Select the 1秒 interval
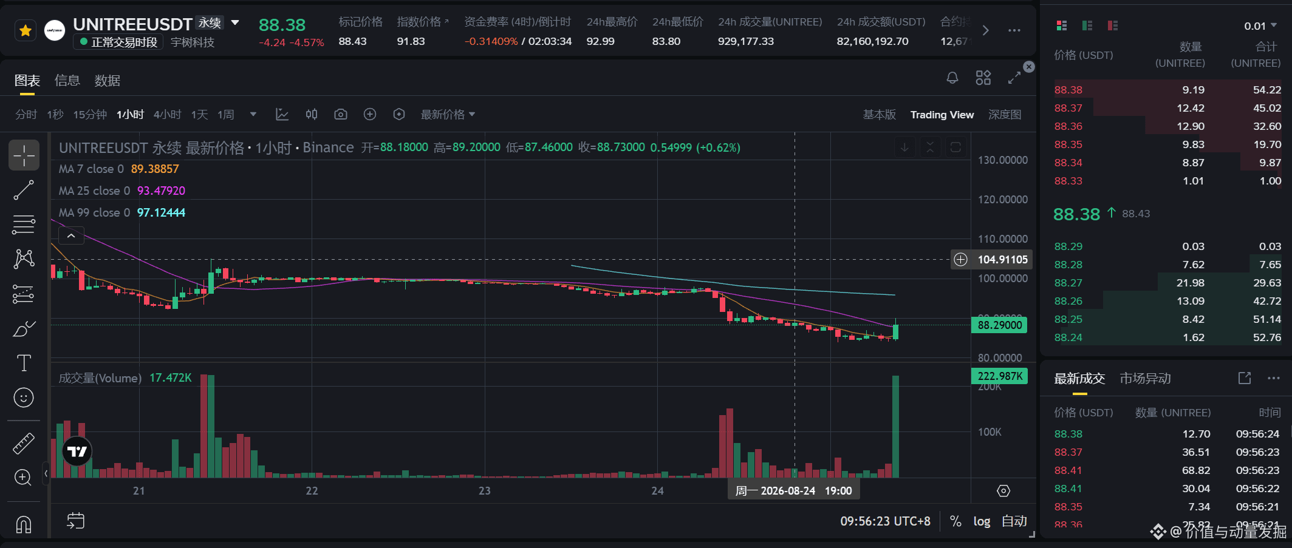 coord(55,115)
